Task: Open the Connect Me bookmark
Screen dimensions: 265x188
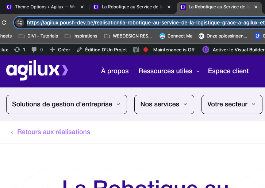Action: [x=176, y=36]
